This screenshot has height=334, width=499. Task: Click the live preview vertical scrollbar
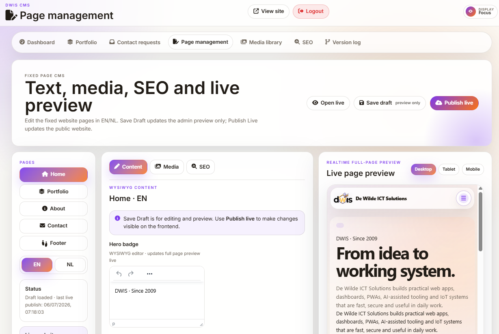tap(481, 221)
